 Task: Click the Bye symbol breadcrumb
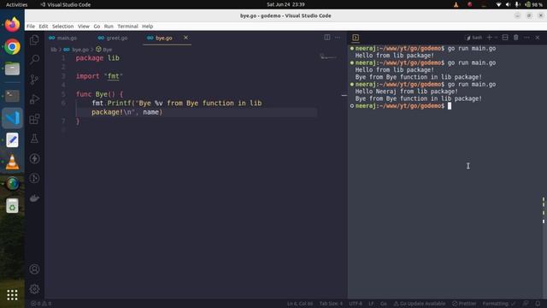(x=104, y=50)
